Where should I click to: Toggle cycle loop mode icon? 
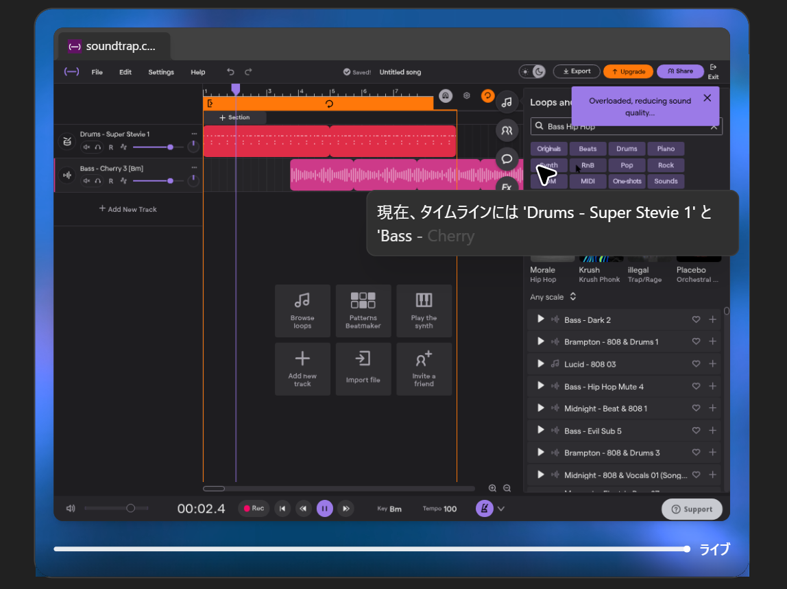(487, 95)
